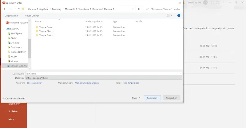
Task: Expand the address bar history dropdown
Action: [134, 9]
